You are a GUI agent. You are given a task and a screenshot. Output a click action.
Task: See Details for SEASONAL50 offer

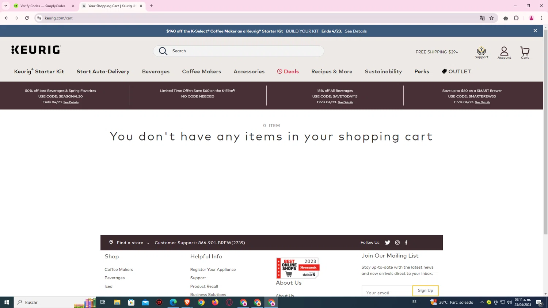[x=71, y=102]
